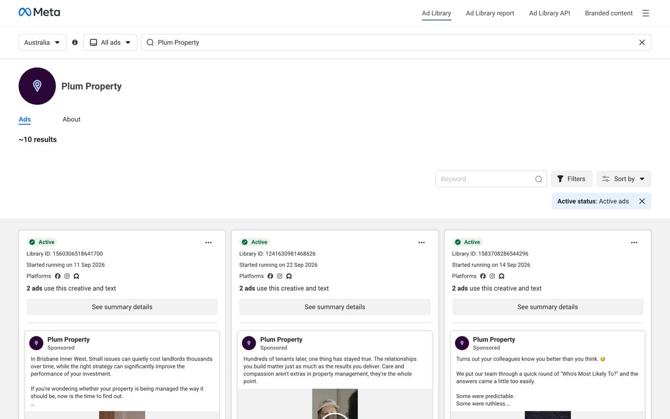Screen dimensions: 670x419
Task: Open Branded content page
Action: point(609,13)
